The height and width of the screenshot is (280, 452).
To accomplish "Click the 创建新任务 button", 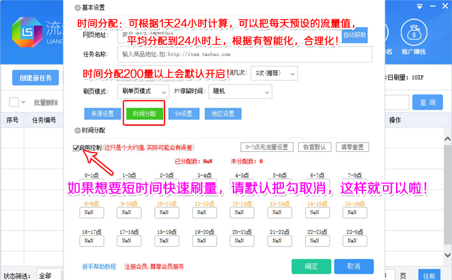I will 35,78.
